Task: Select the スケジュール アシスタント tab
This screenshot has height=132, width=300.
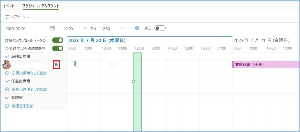Action: pyautogui.click(x=41, y=6)
